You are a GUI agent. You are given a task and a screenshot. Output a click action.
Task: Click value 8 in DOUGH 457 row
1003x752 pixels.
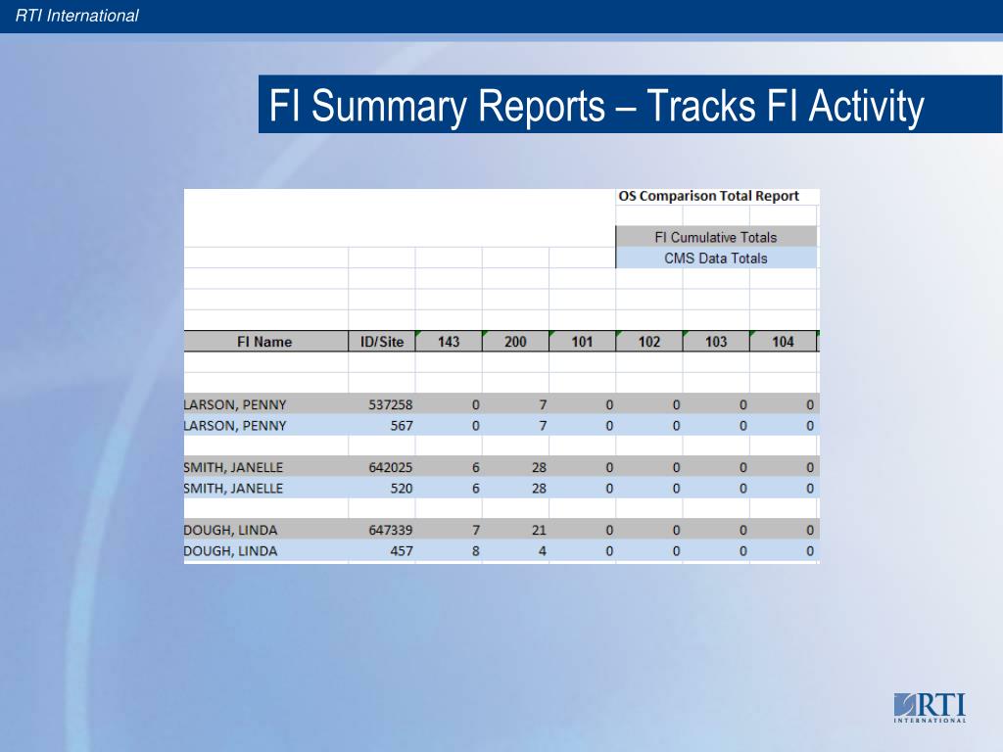click(475, 551)
